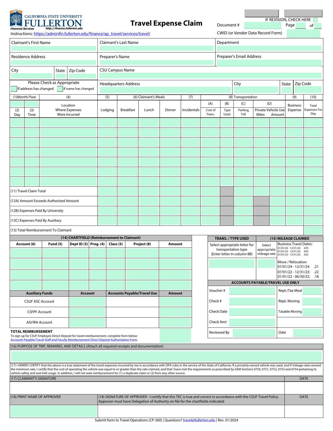
Task: Click the Check Amt field
Action: point(252,322)
